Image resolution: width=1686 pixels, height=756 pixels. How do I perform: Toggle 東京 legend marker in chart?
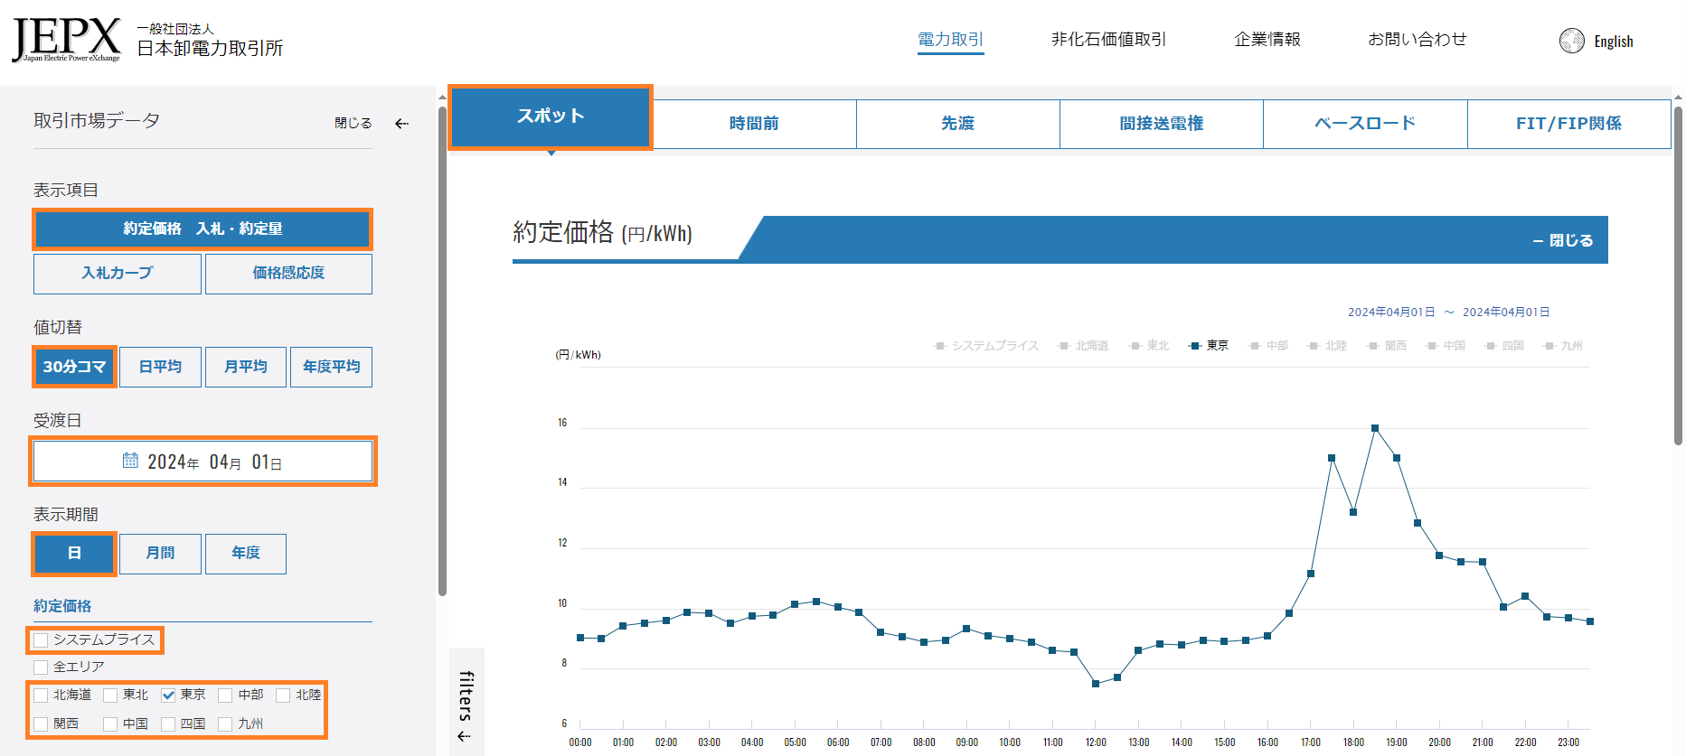[x=1195, y=346]
